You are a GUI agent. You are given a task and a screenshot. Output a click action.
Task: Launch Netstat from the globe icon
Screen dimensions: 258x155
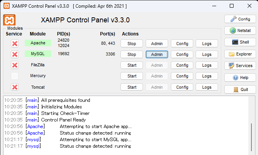240,30
